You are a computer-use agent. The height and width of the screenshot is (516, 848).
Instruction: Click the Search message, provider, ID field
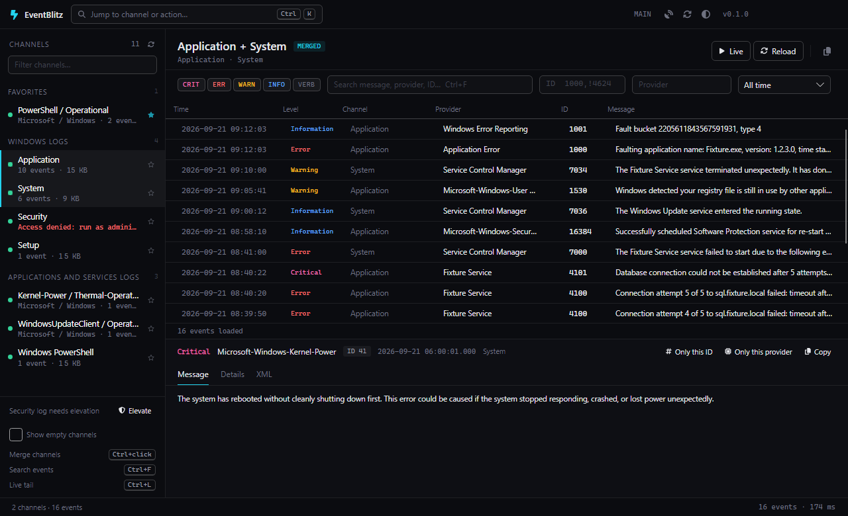click(x=430, y=85)
